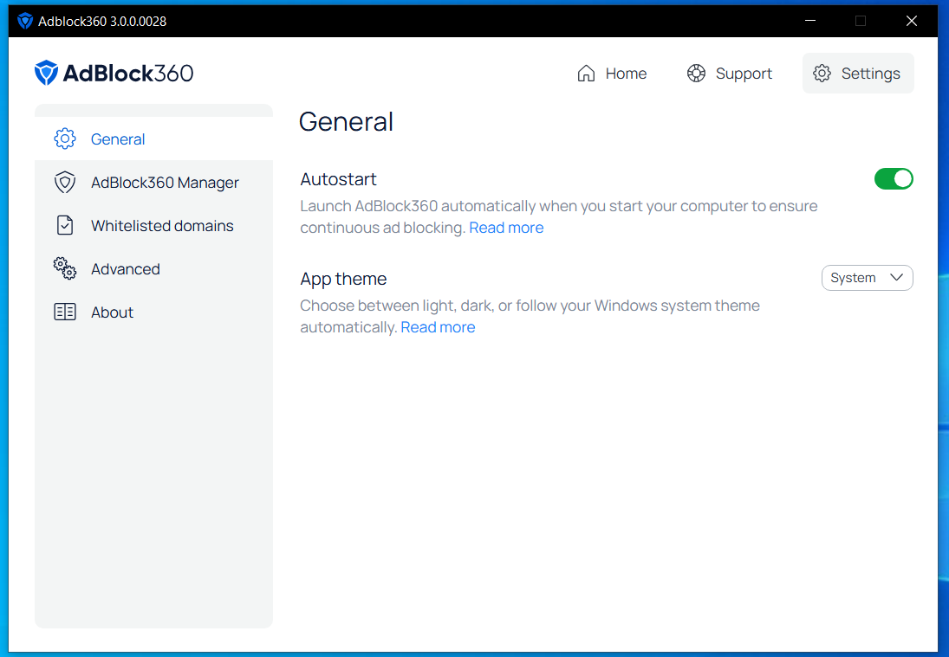Disable the Autostart toggle switch
This screenshot has height=657, width=949.
click(x=894, y=179)
